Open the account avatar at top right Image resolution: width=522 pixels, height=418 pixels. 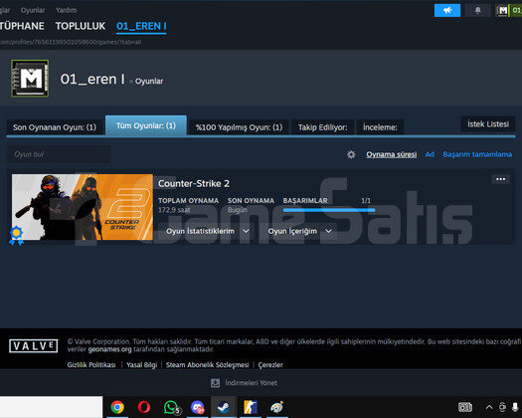[503, 11]
